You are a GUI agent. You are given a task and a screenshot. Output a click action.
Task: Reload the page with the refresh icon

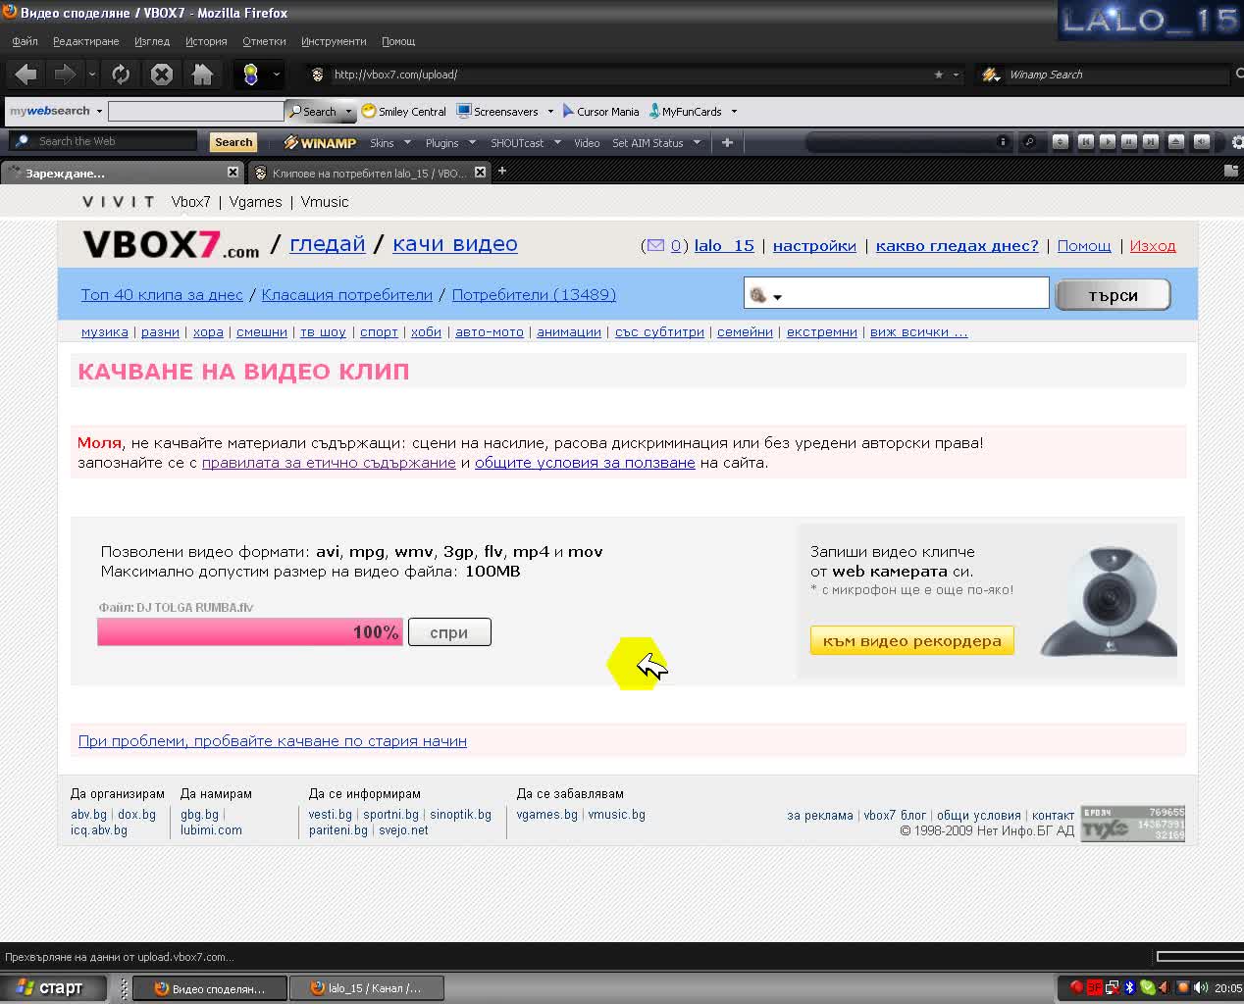tap(121, 74)
